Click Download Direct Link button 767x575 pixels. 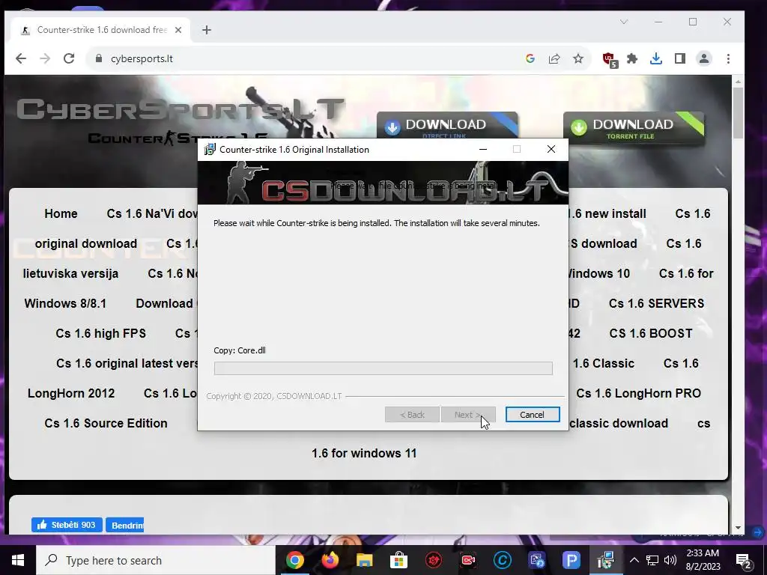click(x=447, y=125)
